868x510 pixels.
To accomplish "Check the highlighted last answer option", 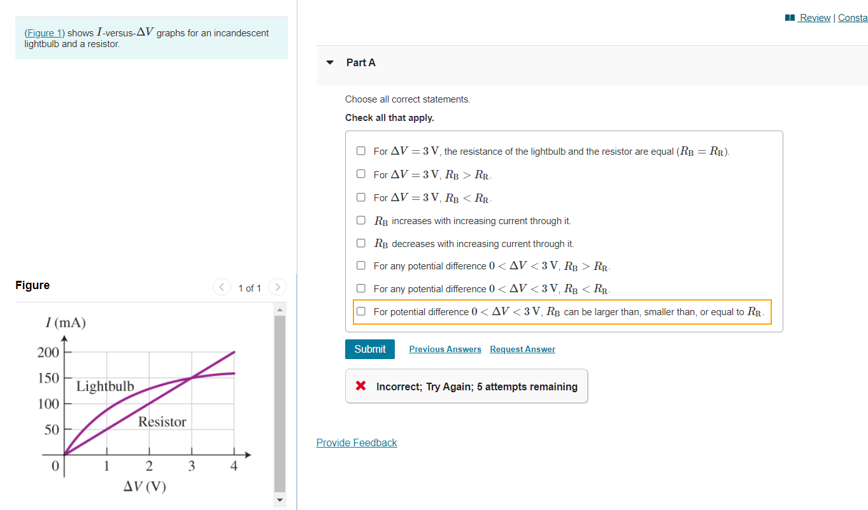I will 360,311.
